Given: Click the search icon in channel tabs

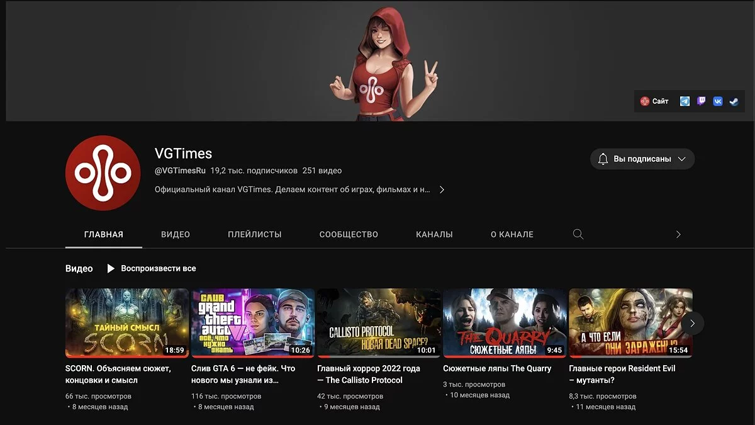Looking at the screenshot, I should pos(578,234).
